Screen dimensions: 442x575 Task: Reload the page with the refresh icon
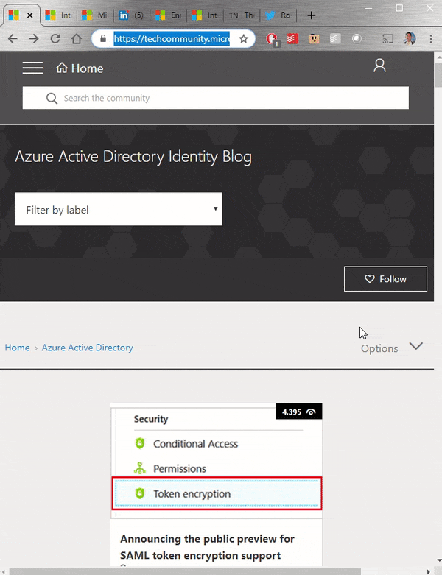[55, 38]
